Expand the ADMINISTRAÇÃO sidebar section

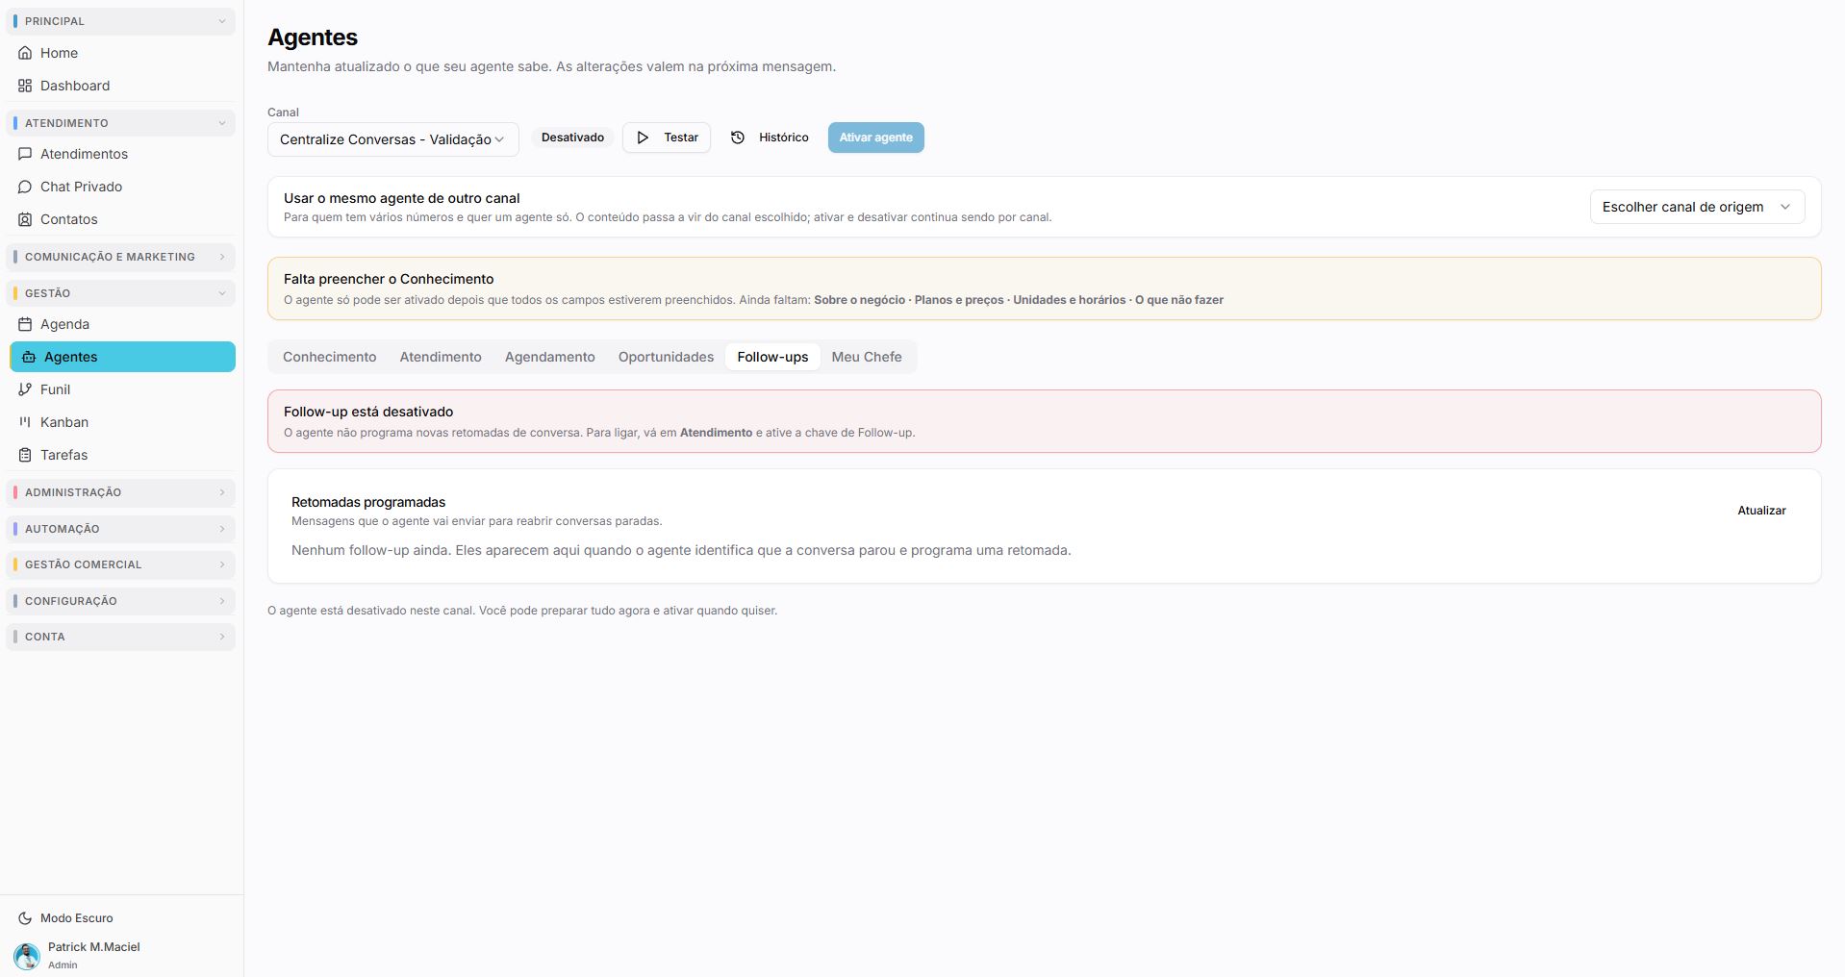click(x=121, y=492)
